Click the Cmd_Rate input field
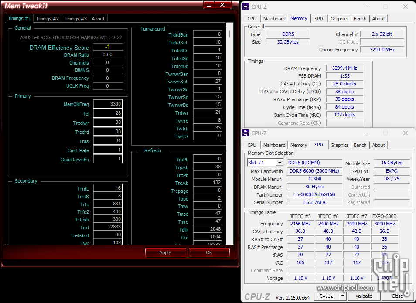The image size is (416, 303). tap(108, 150)
